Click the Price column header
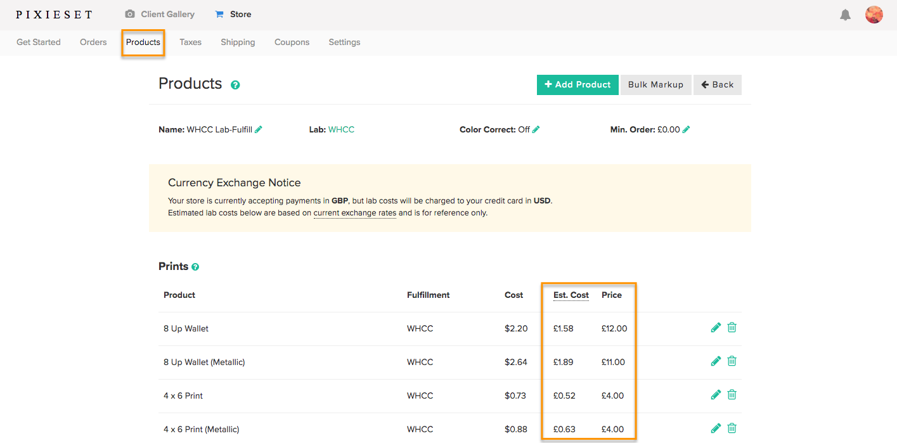 pyautogui.click(x=612, y=295)
